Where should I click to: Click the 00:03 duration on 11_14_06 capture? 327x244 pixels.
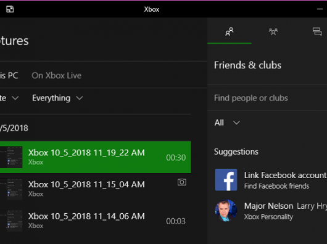pyautogui.click(x=176, y=221)
